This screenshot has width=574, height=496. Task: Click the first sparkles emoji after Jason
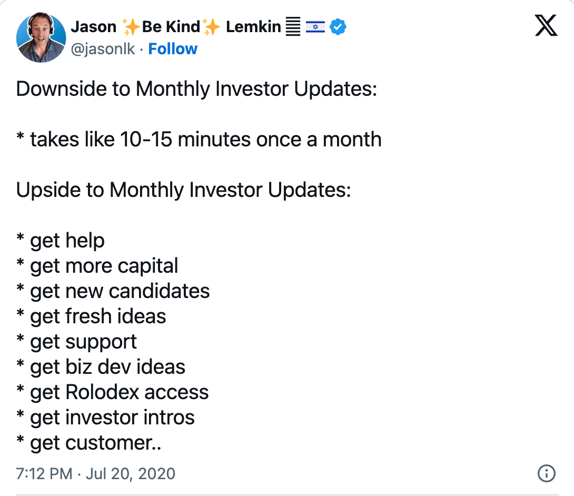[131, 27]
